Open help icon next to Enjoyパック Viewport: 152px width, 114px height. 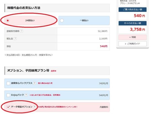click(26, 95)
